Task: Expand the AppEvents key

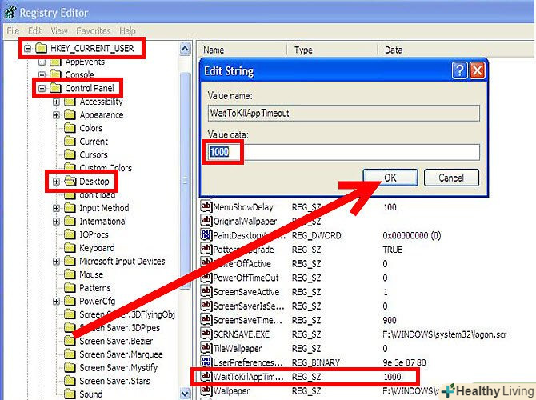Action: click(42, 62)
